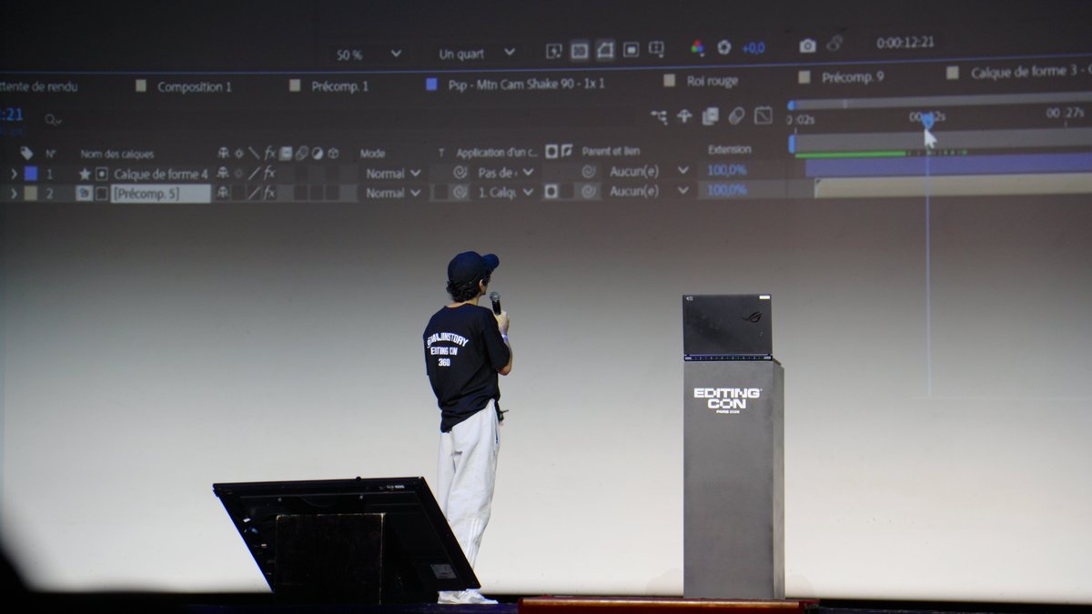Toggle preserve transparency T box on layer 2
Screen dimensions: 1092x614
click(440, 192)
